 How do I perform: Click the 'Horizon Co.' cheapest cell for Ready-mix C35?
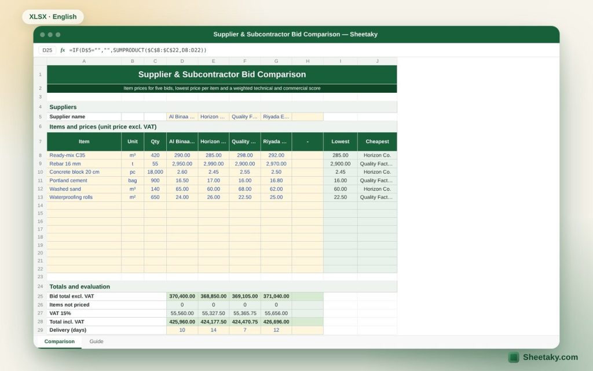(x=377, y=155)
